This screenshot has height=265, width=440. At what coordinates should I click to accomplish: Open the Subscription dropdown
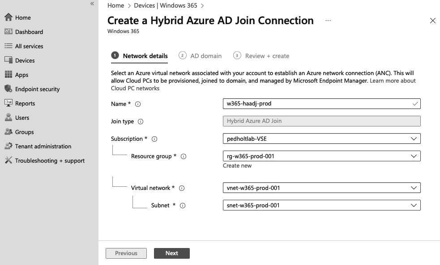pos(321,139)
